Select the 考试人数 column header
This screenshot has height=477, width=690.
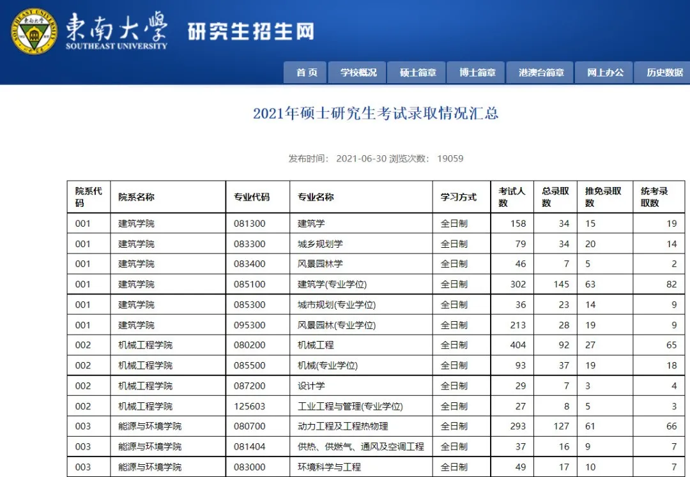click(510, 196)
